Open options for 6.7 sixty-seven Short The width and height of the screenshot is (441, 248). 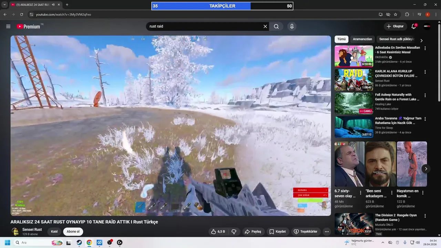click(361, 193)
